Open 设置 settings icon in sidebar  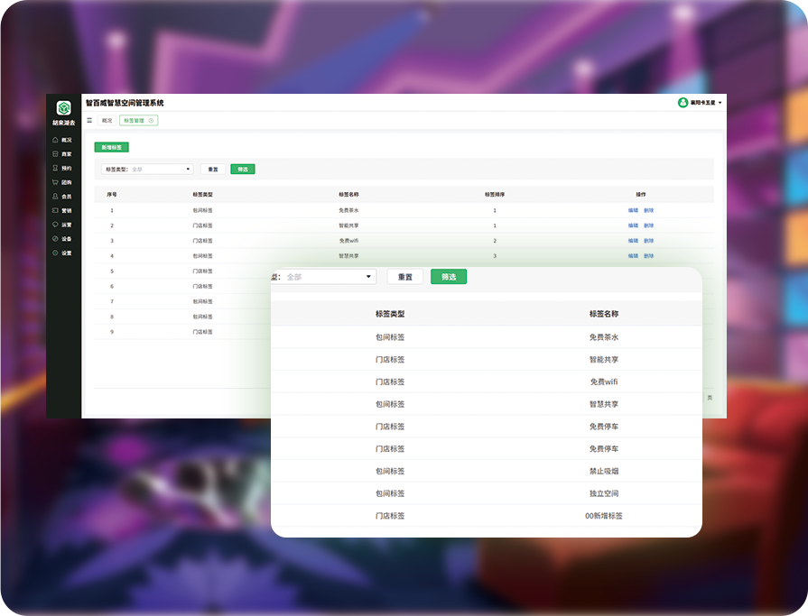click(x=55, y=253)
